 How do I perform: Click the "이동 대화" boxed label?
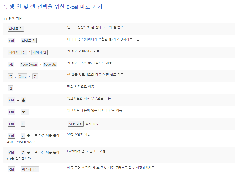[x=76, y=124]
